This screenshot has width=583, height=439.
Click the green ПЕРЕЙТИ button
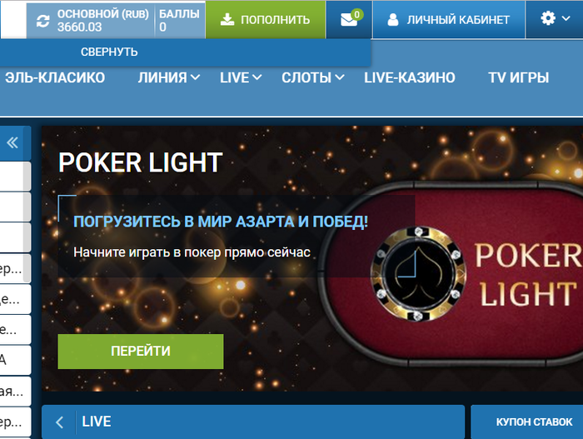coord(141,352)
